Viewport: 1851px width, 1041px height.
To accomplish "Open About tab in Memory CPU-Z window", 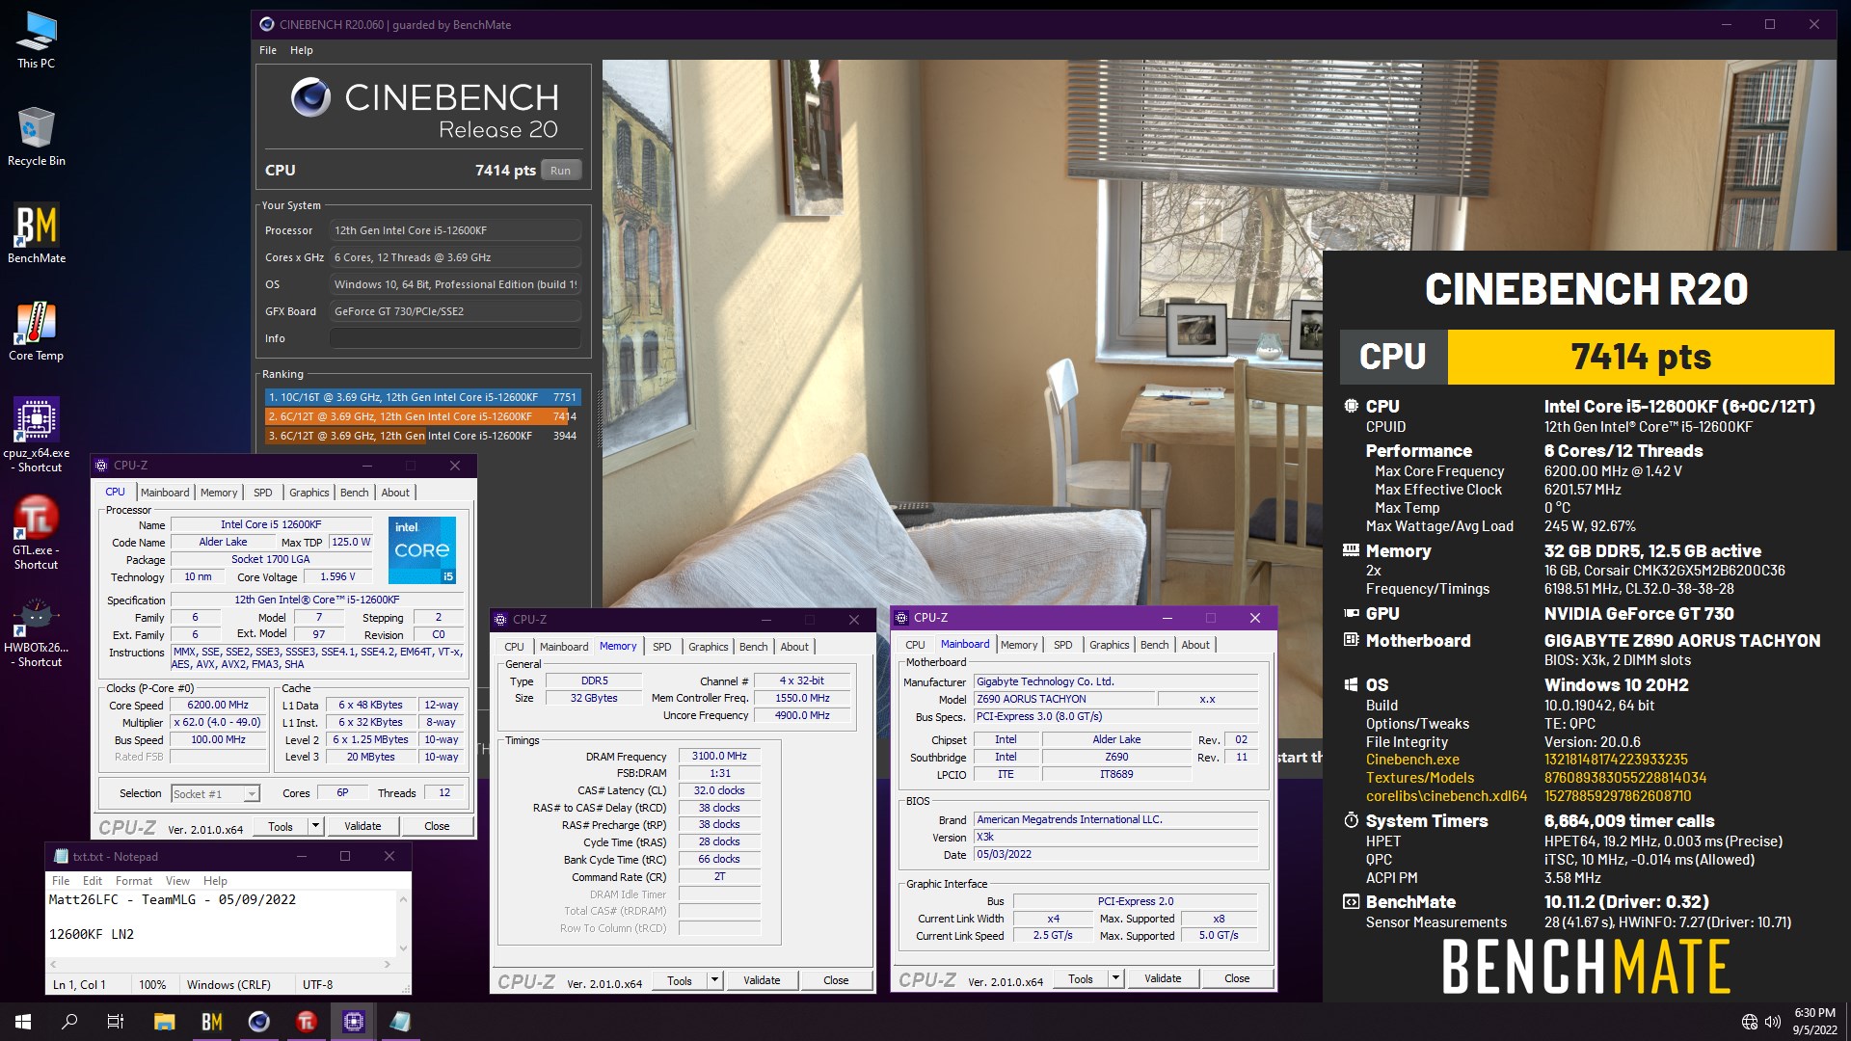I will click(x=794, y=647).
